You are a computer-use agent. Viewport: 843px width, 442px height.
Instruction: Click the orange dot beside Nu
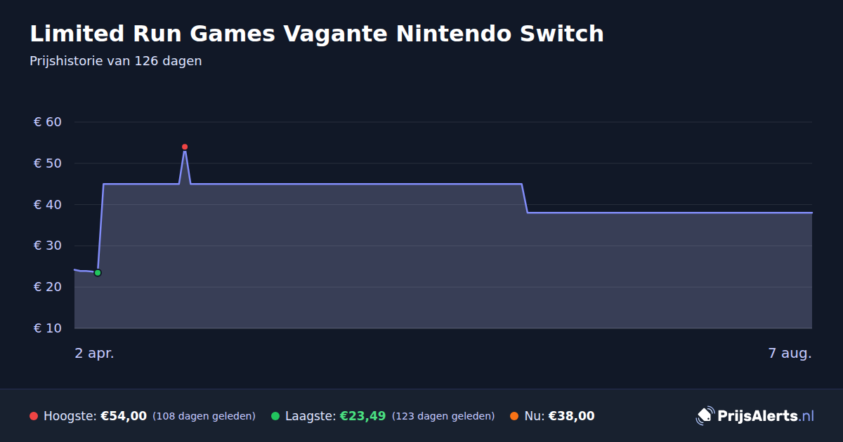point(514,416)
